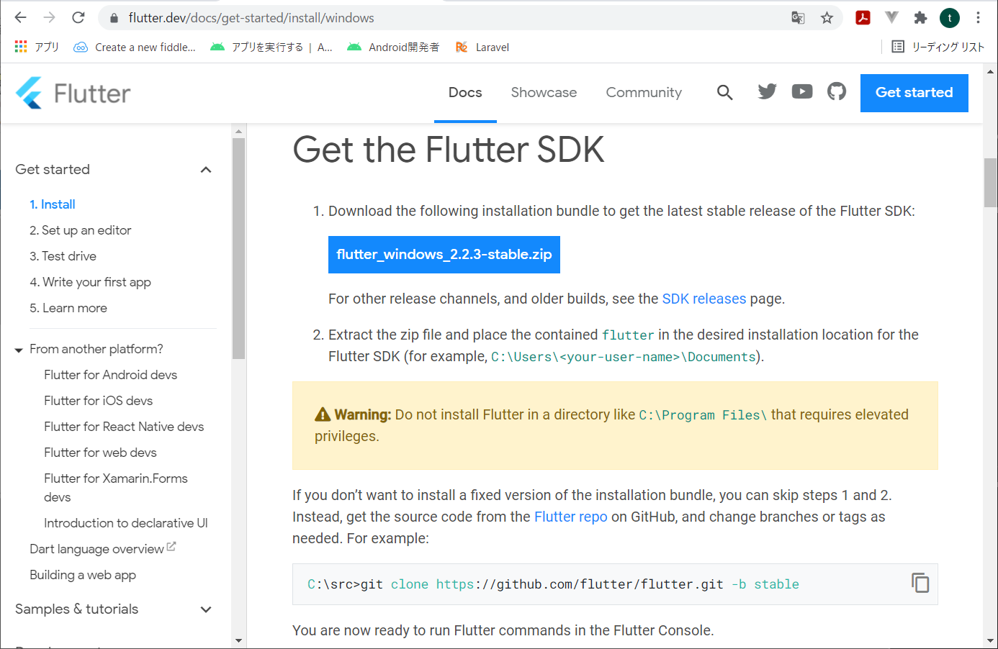Open the Adobe Acrobat extension
The height and width of the screenshot is (649, 998).
click(x=863, y=18)
